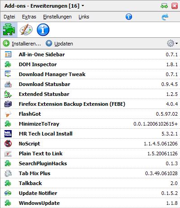The image size is (180, 208).
Task: Open the gear options dropdown
Action: click(172, 44)
